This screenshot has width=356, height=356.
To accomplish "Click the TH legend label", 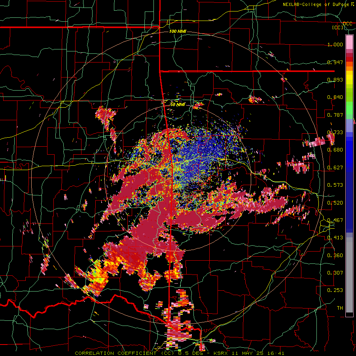I will [x=340, y=308].
